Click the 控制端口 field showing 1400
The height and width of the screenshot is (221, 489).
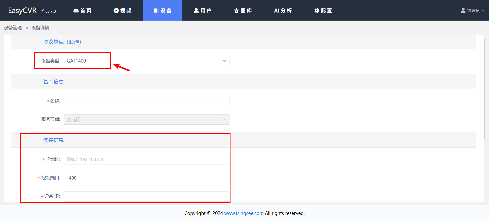[x=146, y=178]
